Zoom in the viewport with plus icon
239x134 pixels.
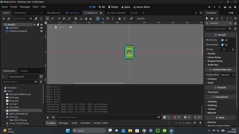[71, 27]
